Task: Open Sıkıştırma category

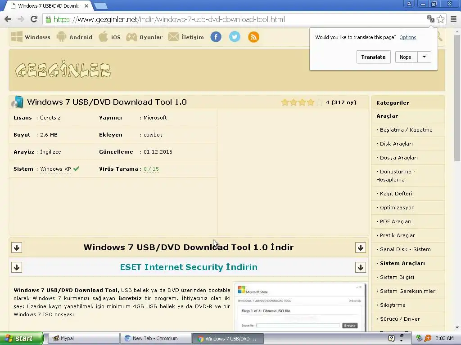Action: tap(393, 305)
